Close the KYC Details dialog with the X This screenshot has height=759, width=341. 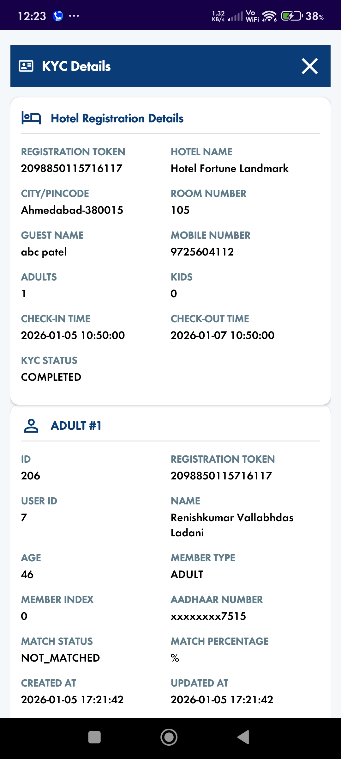coord(309,66)
